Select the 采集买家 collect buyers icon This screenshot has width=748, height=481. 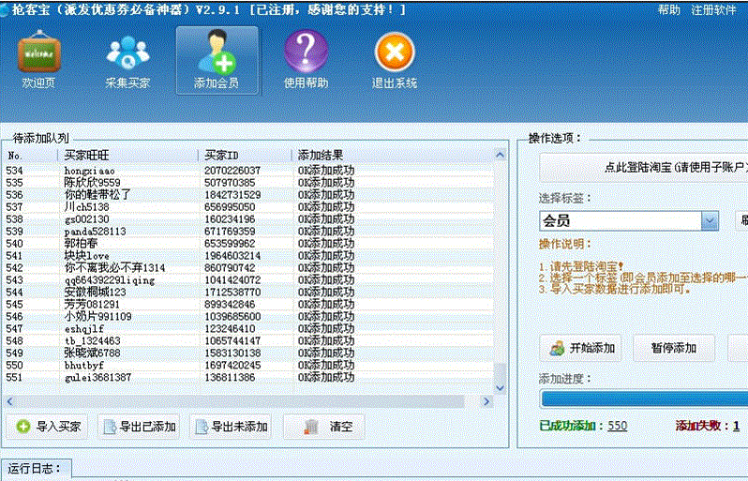click(127, 60)
